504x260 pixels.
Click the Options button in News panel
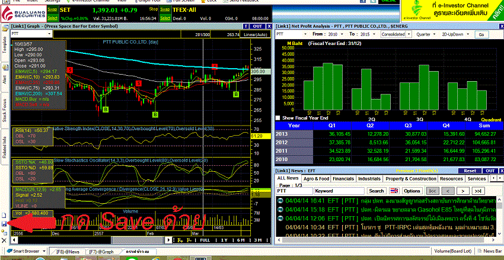click(412, 191)
